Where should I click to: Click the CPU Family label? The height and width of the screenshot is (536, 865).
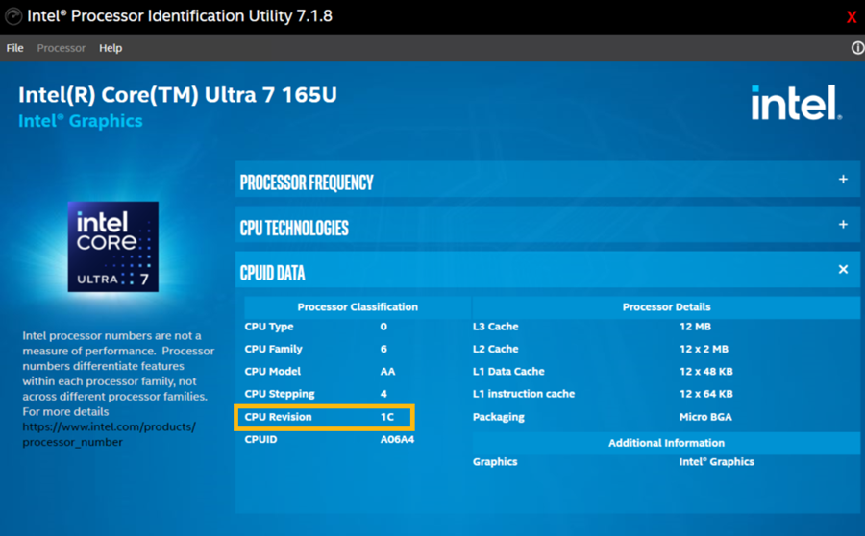coord(274,349)
